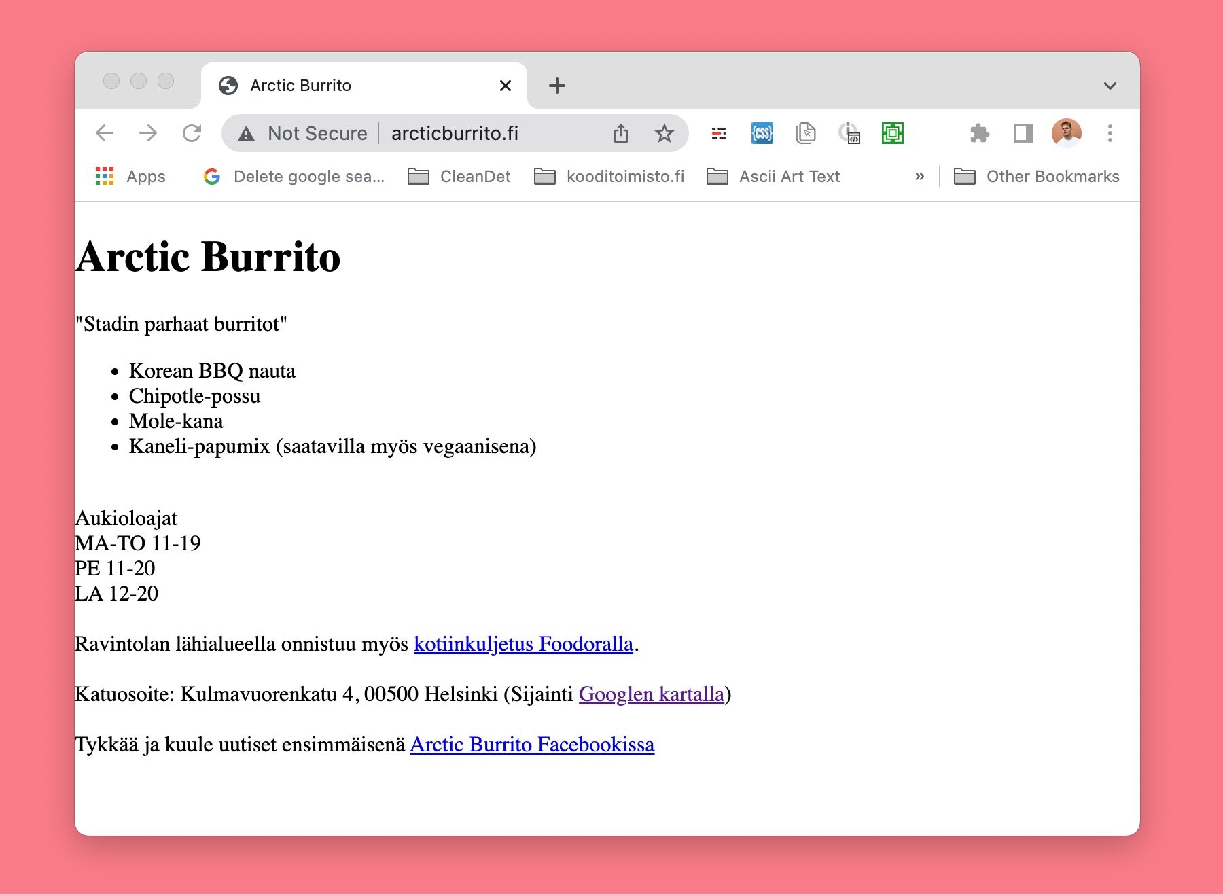Open the kooditoimisto.fi bookmark folder
Viewport: 1223px width, 894px height.
pyautogui.click(x=609, y=177)
